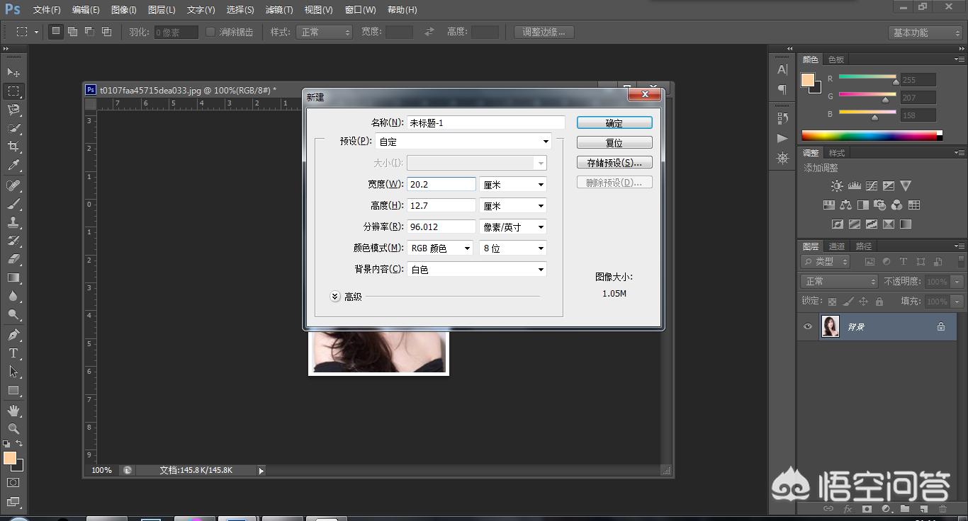Viewport: 968px width, 521px height.
Task: Add a Brightness/Contrast adjustment icon
Action: click(837, 185)
